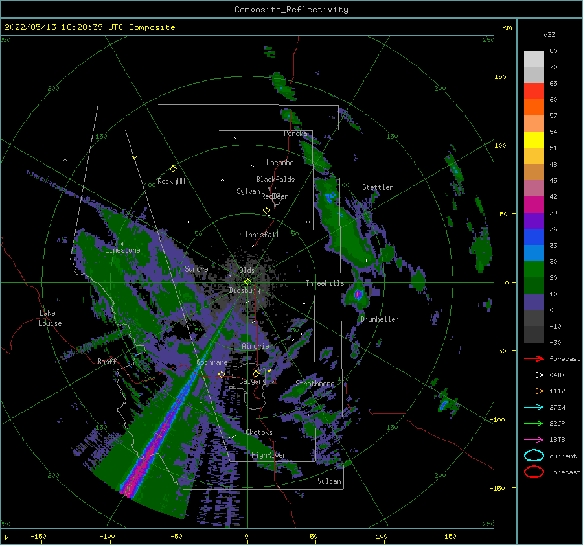This screenshot has width=583, height=545.
Task: Click the km unit label at top right
Action: click(x=507, y=27)
